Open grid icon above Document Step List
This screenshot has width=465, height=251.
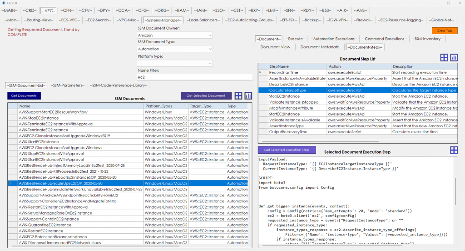(444, 58)
